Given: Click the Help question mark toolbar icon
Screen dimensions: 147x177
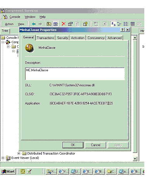Looking at the screenshot, I should (x=85, y=24).
